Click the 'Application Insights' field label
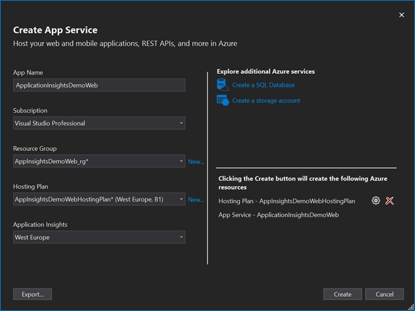Image resolution: width=415 pixels, height=311 pixels. coord(40,225)
